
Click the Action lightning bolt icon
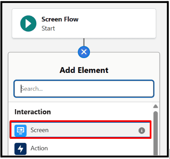tap(21, 149)
